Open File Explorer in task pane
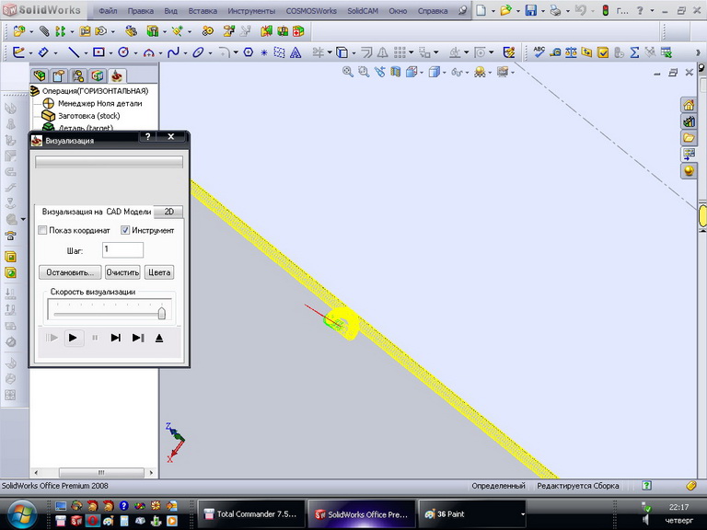 689,138
